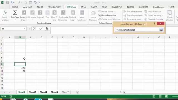Screen dimensions: 178x100
Task: Switch to Normal view in status bar
Action: pyautogui.click(x=154, y=96)
